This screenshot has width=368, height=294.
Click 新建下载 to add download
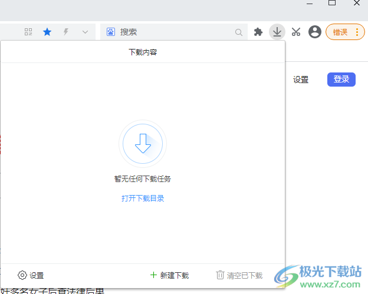pos(169,275)
